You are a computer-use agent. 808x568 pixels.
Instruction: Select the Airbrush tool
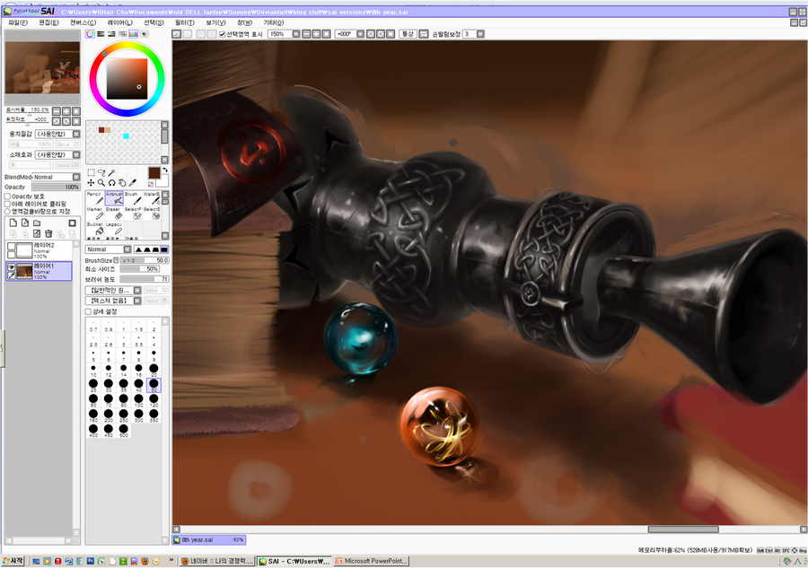(114, 198)
